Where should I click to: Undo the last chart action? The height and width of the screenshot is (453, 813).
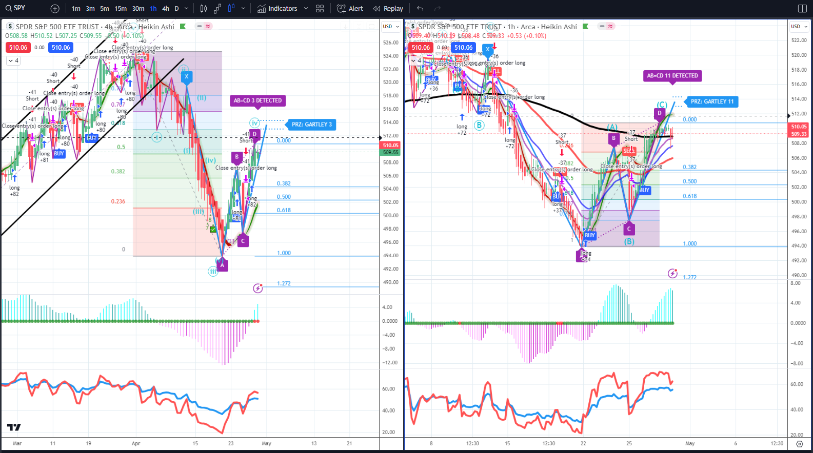pos(421,8)
